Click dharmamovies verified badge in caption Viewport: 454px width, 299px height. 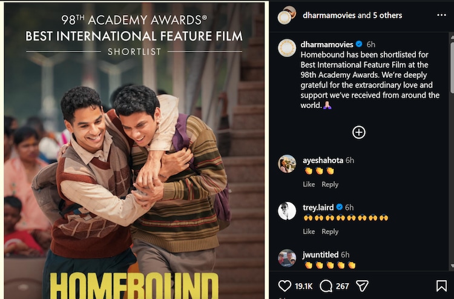tap(359, 44)
